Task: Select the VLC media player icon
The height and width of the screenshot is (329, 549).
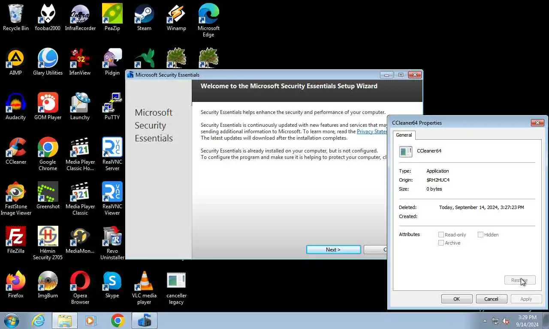Action: pyautogui.click(x=144, y=288)
